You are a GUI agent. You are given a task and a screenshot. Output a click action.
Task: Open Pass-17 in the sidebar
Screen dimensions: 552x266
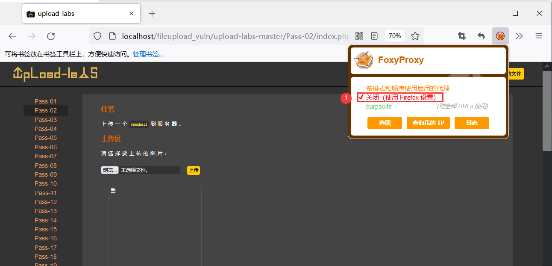pyautogui.click(x=46, y=248)
